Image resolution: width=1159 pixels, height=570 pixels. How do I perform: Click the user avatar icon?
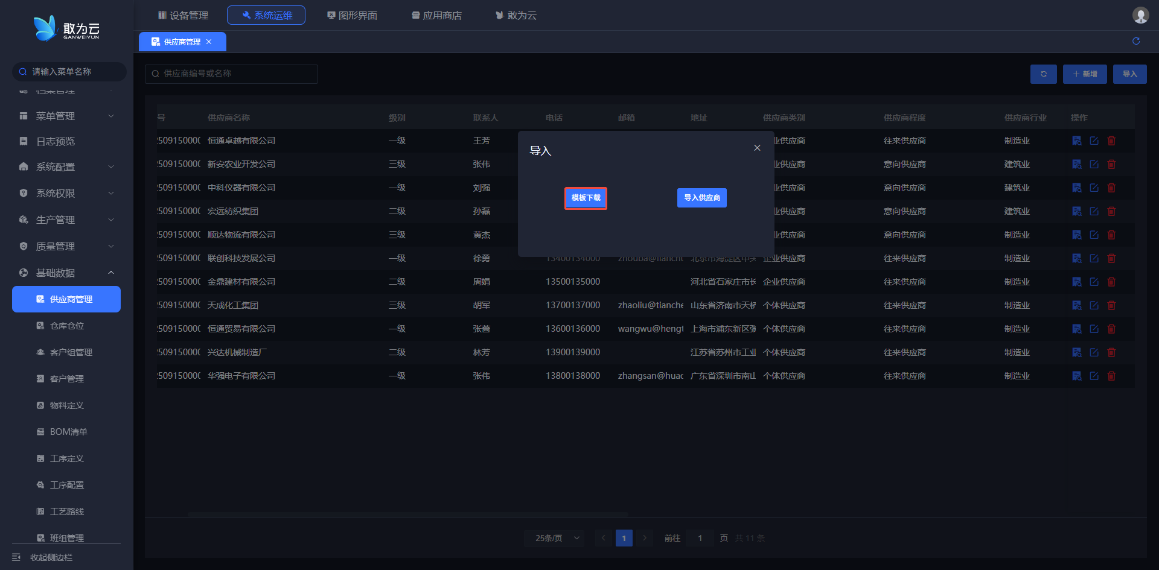pyautogui.click(x=1140, y=15)
